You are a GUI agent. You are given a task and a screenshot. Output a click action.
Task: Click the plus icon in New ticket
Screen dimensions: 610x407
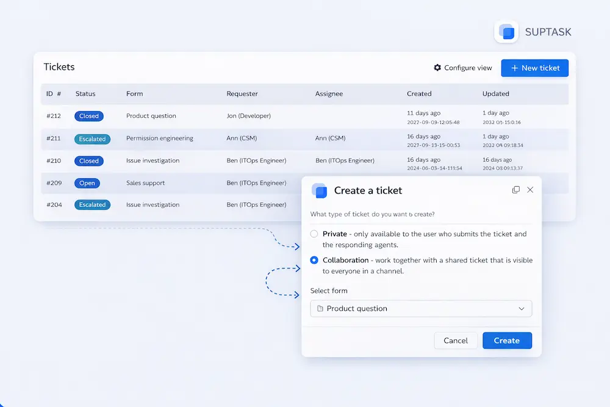tap(514, 68)
